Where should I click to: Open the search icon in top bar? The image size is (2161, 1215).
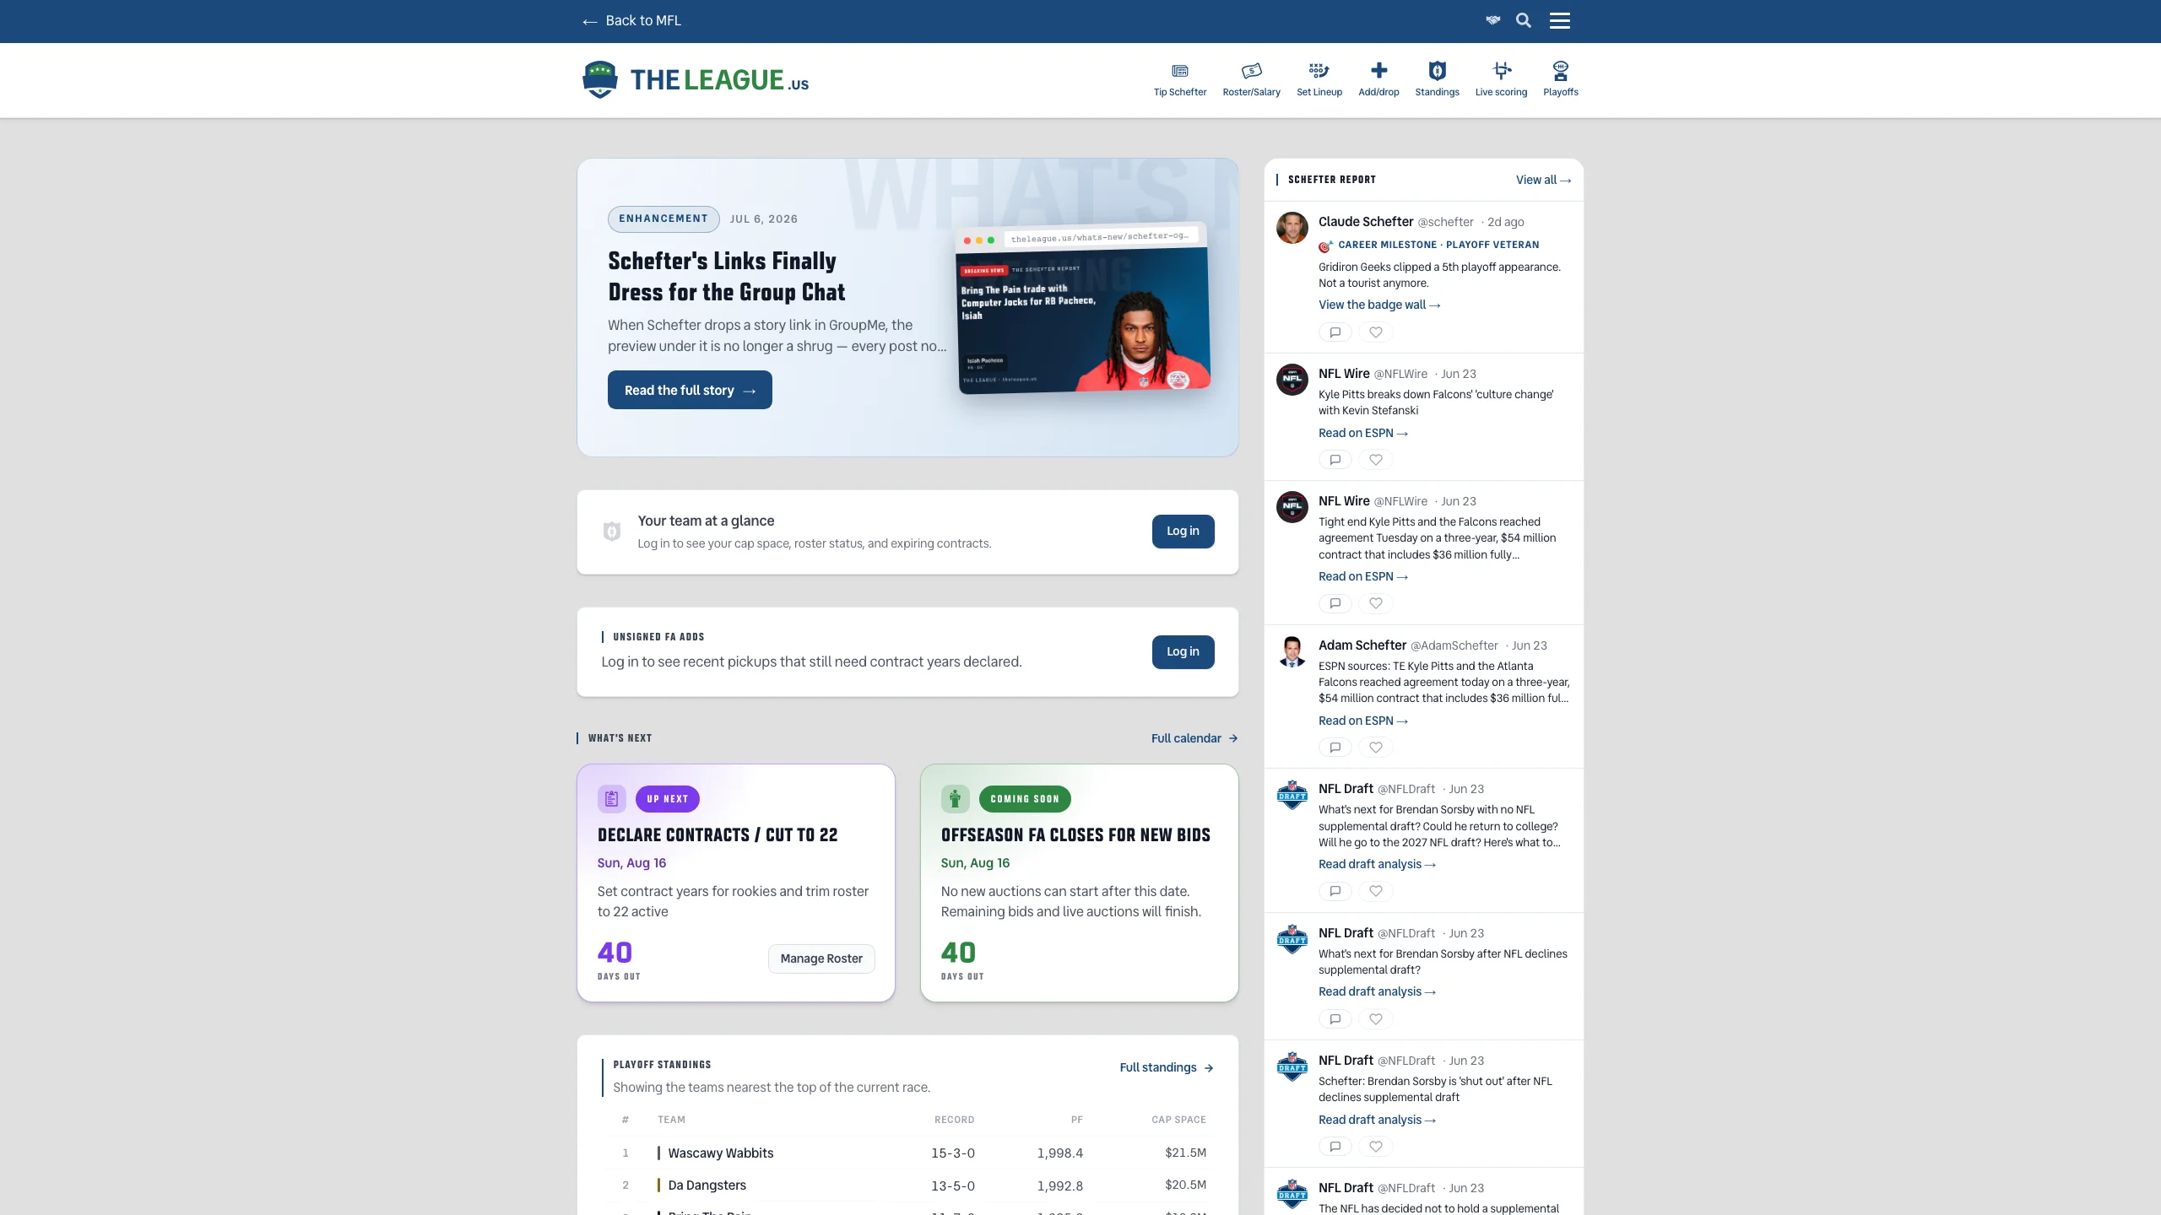point(1523,20)
